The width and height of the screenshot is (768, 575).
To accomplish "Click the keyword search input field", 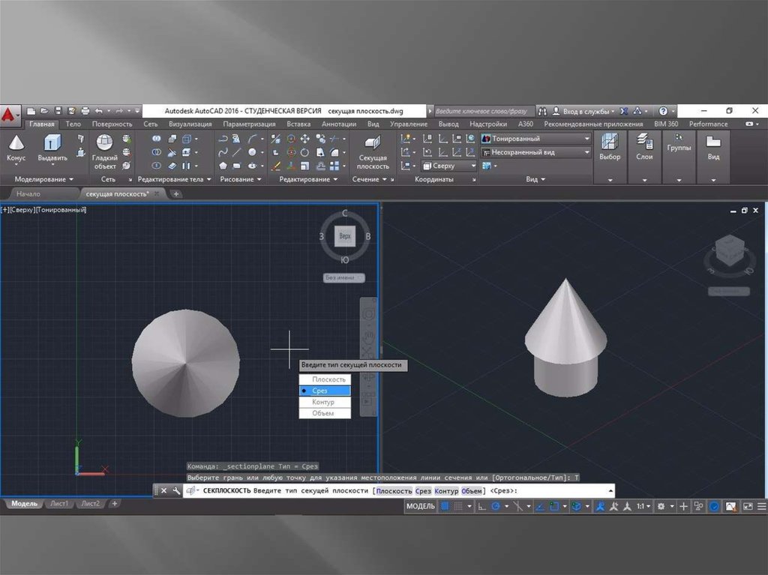I will point(481,111).
